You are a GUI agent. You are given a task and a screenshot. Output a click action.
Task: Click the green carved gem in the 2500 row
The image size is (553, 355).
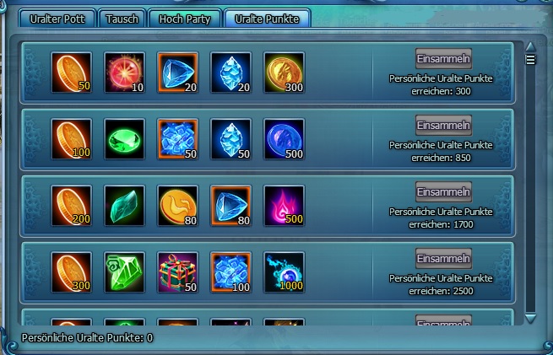(124, 272)
